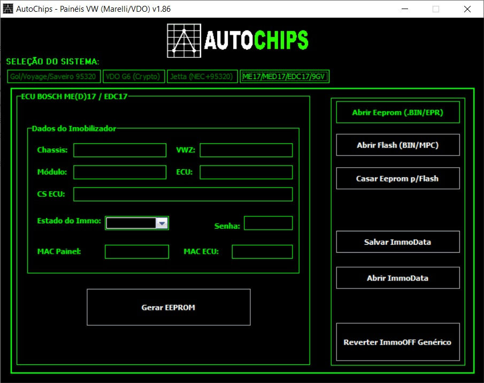Click the Dados do Imobilizador group label
484x383 pixels.
[74, 129]
